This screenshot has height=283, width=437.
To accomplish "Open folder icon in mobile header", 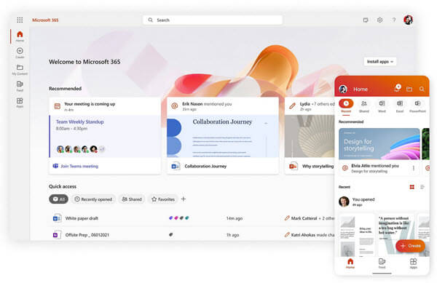I will [x=409, y=89].
